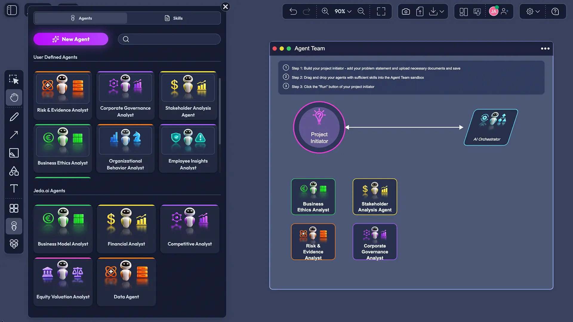
Task: Create a New Agent
Action: [x=71, y=39]
